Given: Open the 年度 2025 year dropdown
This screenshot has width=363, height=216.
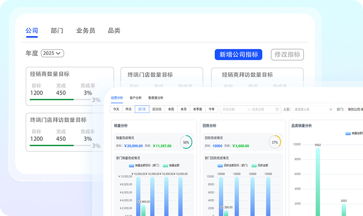Looking at the screenshot, I should (52, 53).
